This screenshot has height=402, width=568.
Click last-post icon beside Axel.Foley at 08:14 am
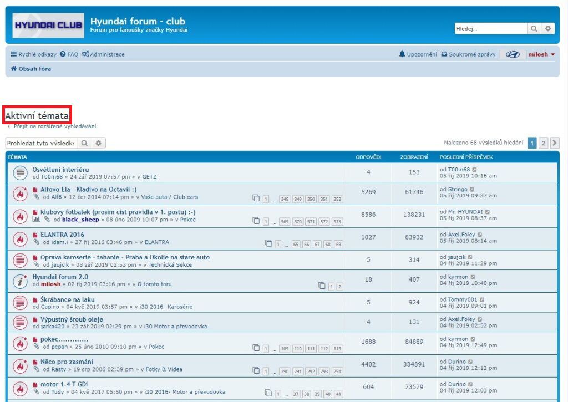480,235
